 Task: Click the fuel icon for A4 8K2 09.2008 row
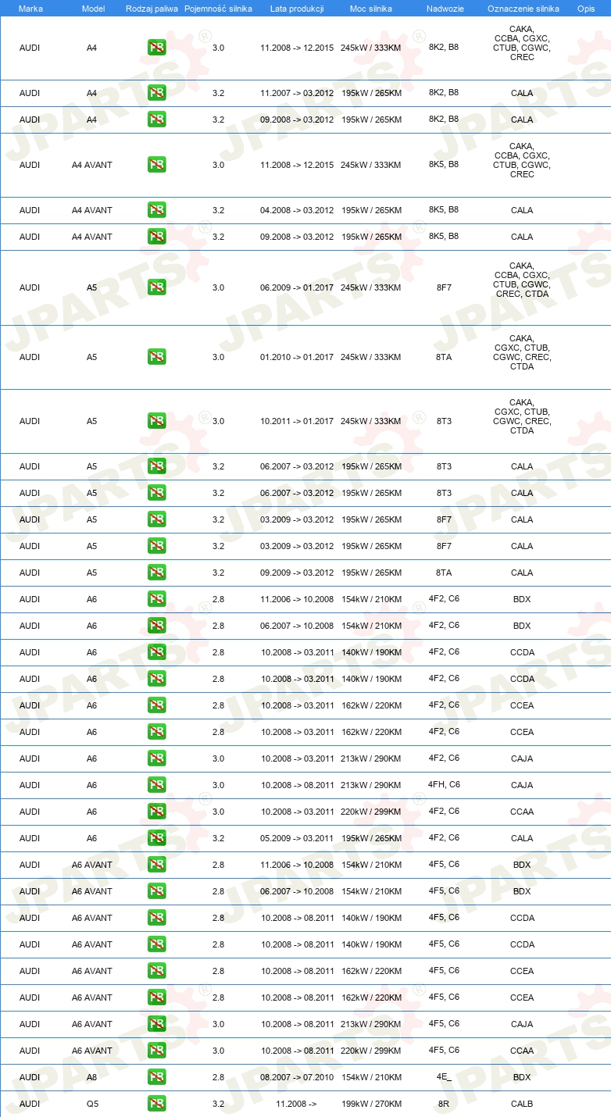click(156, 120)
